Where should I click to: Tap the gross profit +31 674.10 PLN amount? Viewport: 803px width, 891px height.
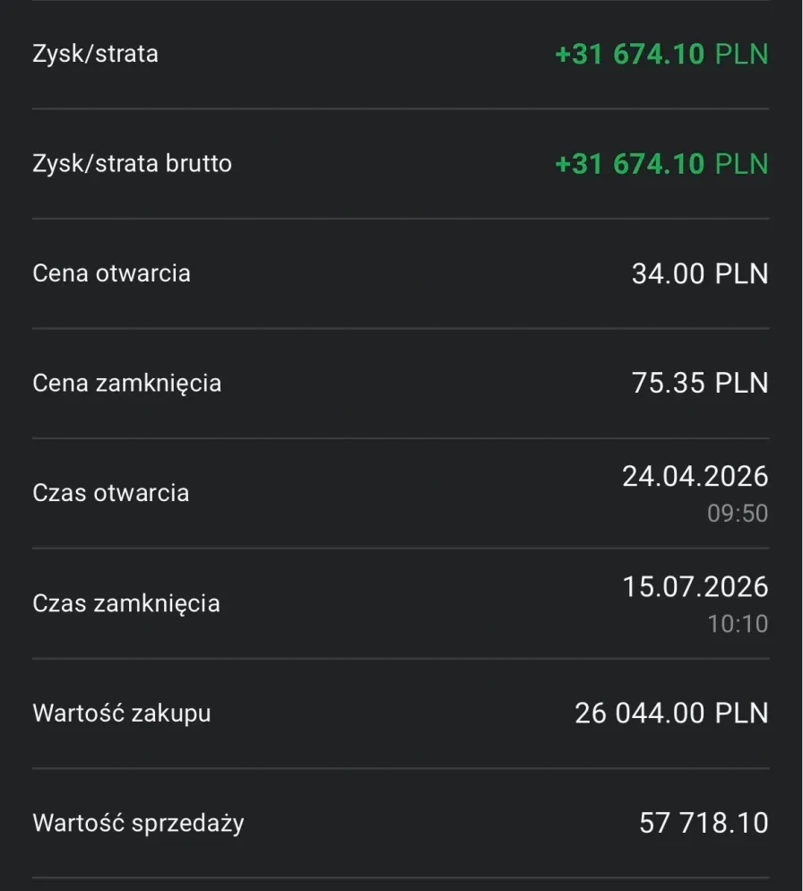point(661,164)
